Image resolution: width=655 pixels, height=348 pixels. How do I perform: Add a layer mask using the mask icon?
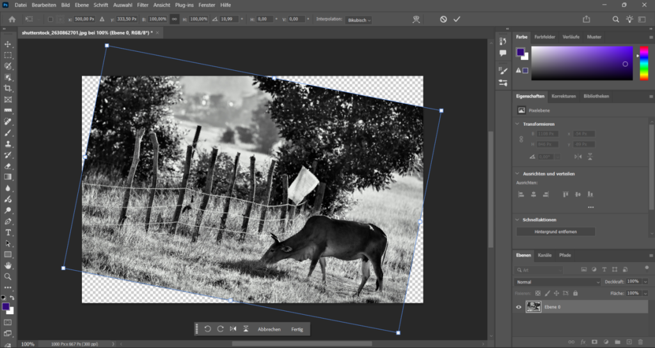click(x=594, y=342)
